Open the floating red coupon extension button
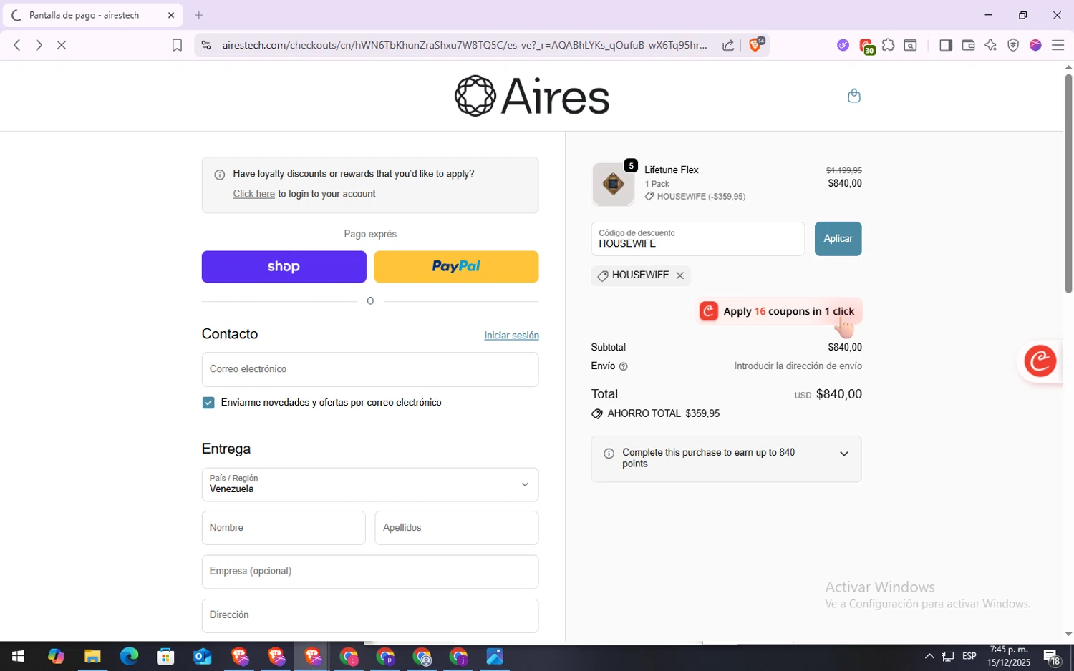 (x=1040, y=361)
